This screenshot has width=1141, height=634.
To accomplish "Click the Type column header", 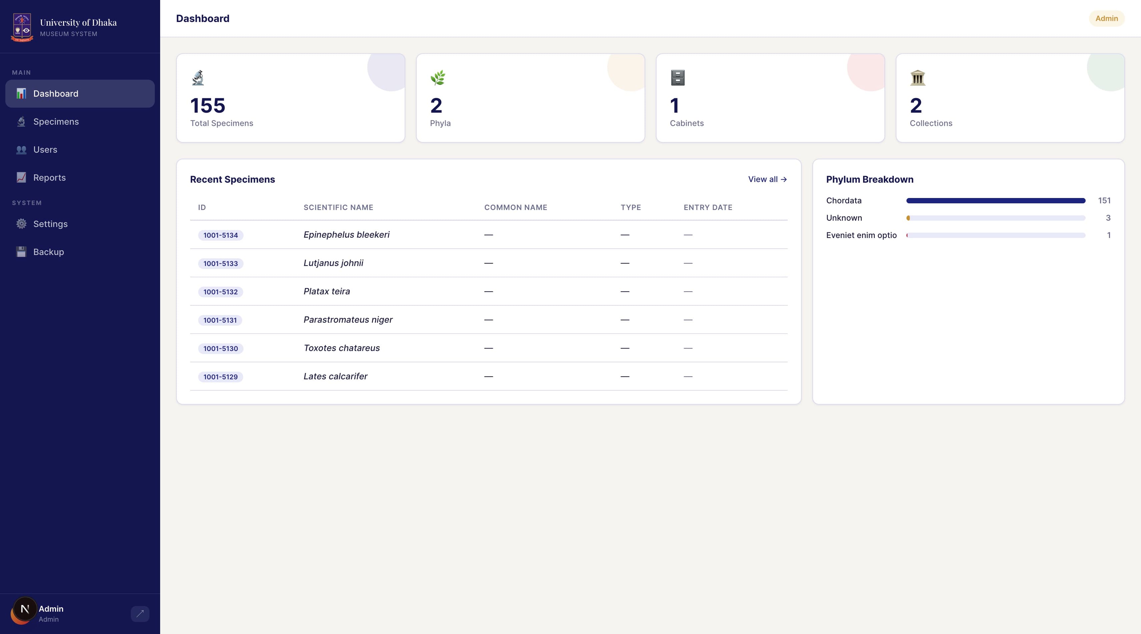I will tap(631, 207).
